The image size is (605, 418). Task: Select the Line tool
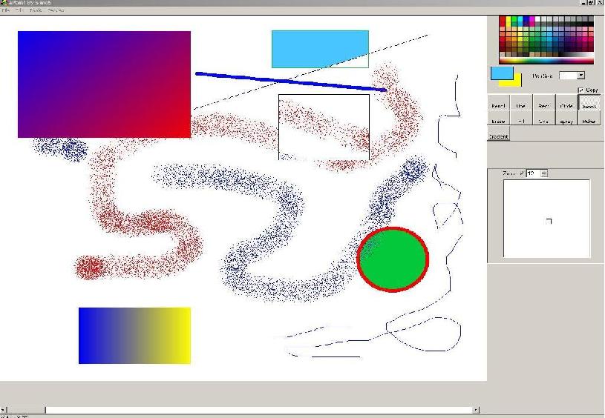521,105
